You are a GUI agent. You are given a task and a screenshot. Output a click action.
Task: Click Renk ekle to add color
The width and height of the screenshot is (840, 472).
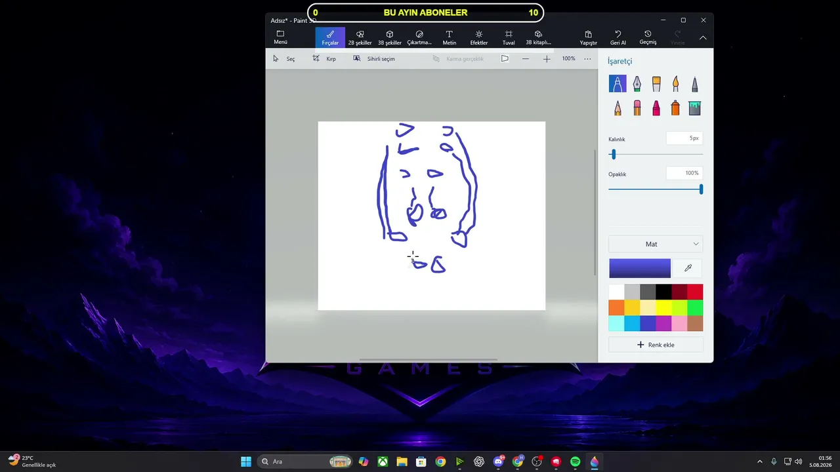click(656, 345)
